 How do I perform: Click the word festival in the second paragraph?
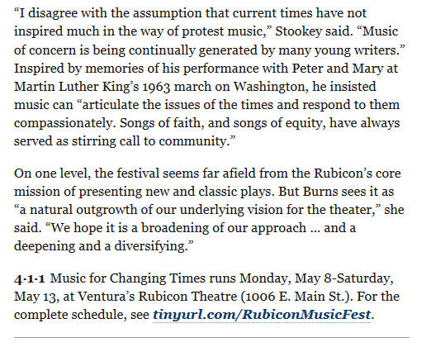pyautogui.click(x=138, y=173)
